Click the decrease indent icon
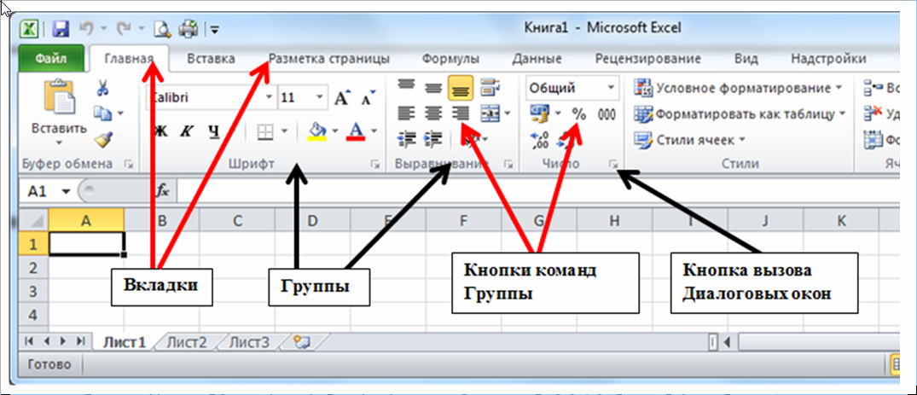Screen dimensions: 917x395 tap(406, 138)
